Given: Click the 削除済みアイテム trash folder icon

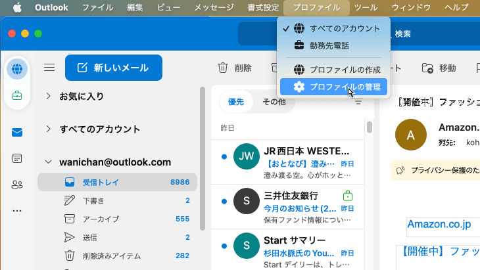Looking at the screenshot, I should [70, 256].
